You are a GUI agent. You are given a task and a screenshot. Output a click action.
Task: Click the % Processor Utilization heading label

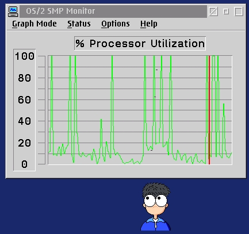click(x=140, y=43)
